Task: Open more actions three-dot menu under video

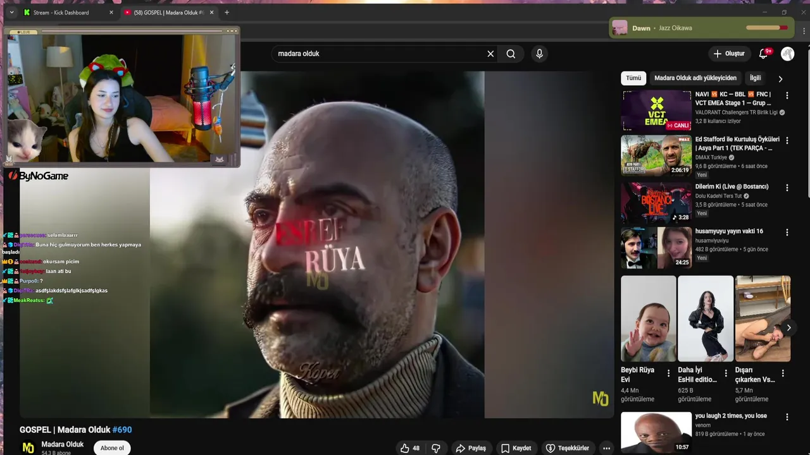Action: click(606, 448)
